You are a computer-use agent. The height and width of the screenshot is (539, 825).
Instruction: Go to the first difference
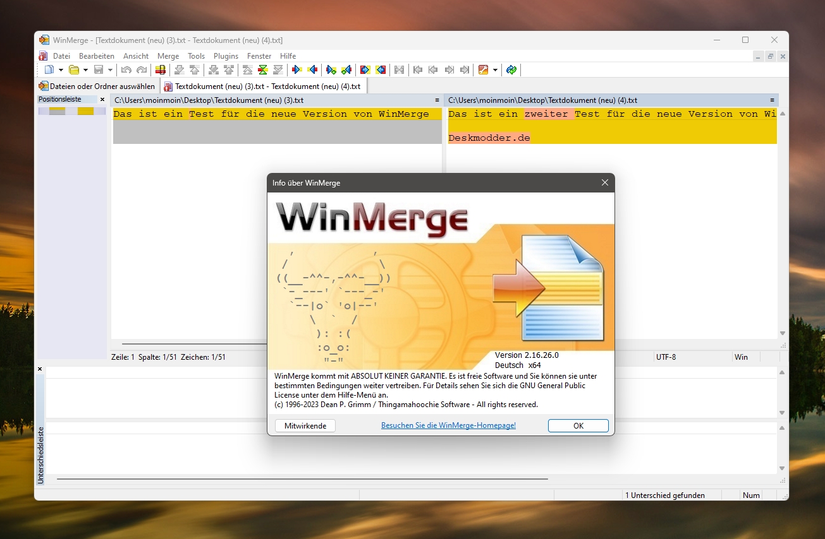pos(248,70)
